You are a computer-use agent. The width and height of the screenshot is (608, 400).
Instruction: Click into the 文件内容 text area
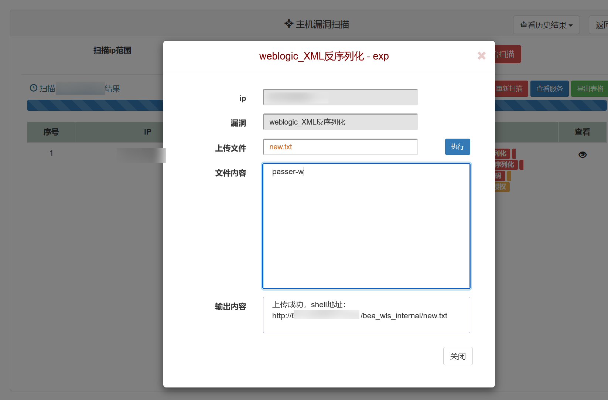pos(366,226)
